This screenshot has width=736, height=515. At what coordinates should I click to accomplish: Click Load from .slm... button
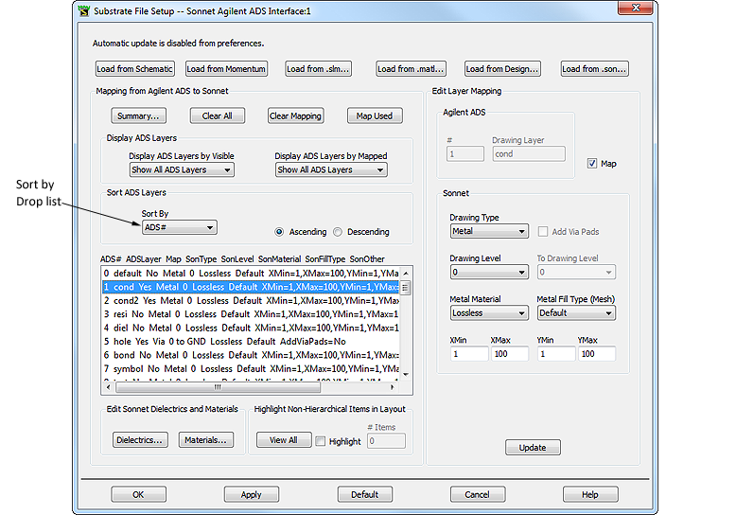(x=318, y=68)
